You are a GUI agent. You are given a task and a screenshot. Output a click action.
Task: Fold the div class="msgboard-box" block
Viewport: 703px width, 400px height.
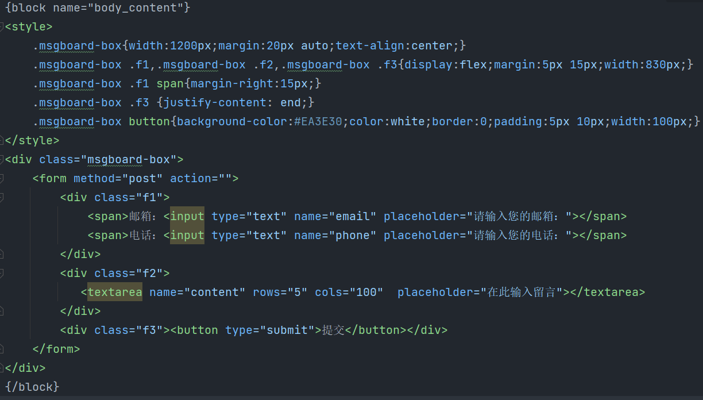2,159
